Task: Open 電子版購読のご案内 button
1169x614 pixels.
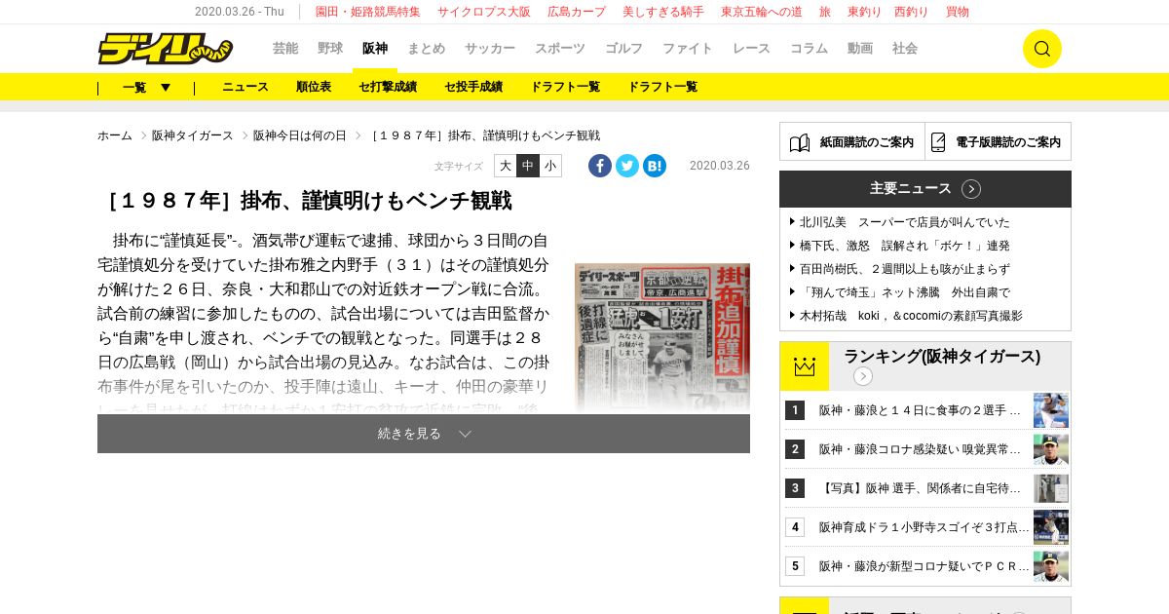Action: point(999,141)
